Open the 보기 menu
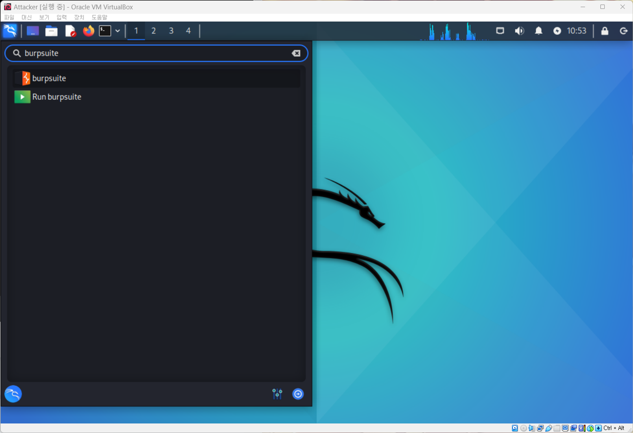 (x=44, y=17)
